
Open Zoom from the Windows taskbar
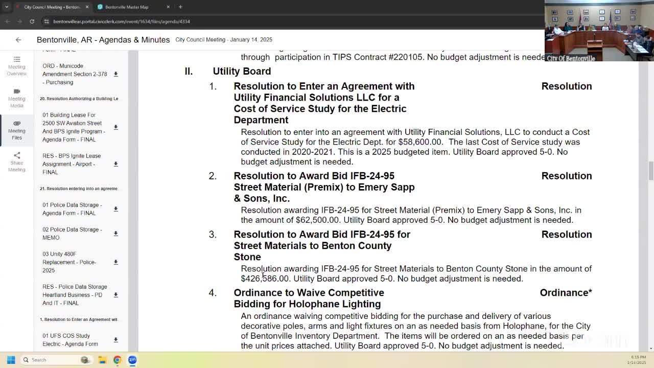point(132,360)
